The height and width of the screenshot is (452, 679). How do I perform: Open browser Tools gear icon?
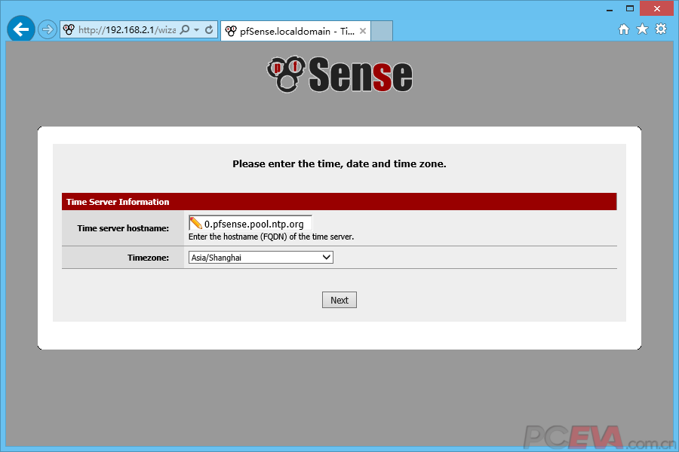(x=661, y=29)
